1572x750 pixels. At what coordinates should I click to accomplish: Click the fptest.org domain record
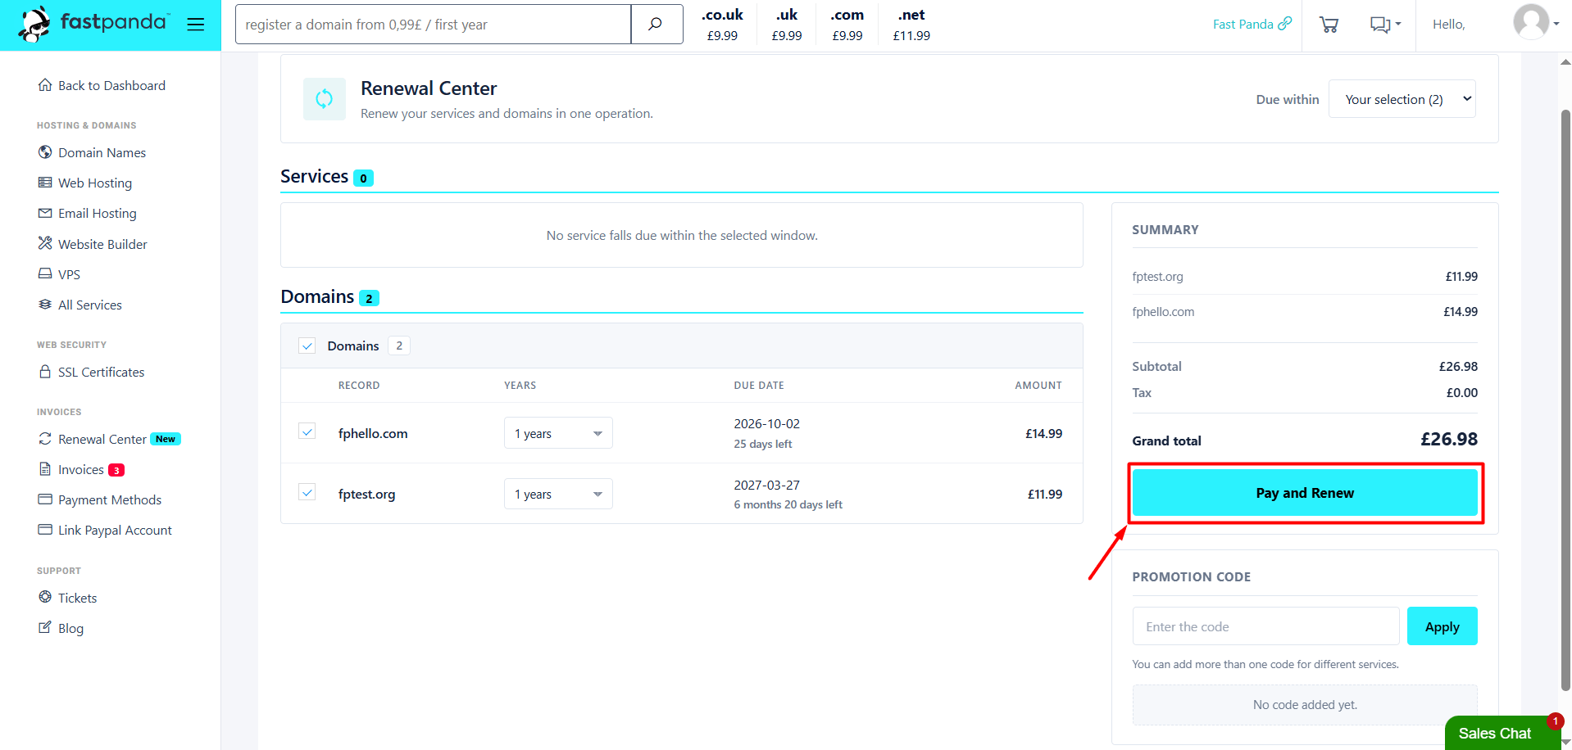[366, 494]
